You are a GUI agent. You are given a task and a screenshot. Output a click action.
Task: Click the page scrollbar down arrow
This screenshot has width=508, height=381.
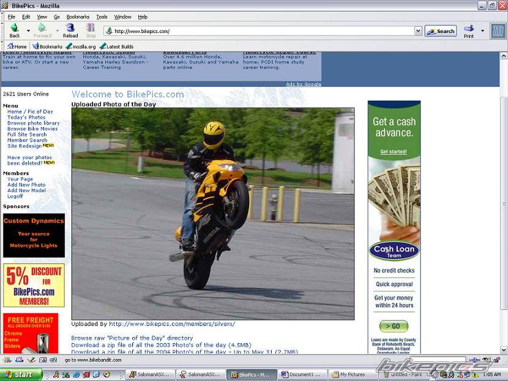coord(504,350)
